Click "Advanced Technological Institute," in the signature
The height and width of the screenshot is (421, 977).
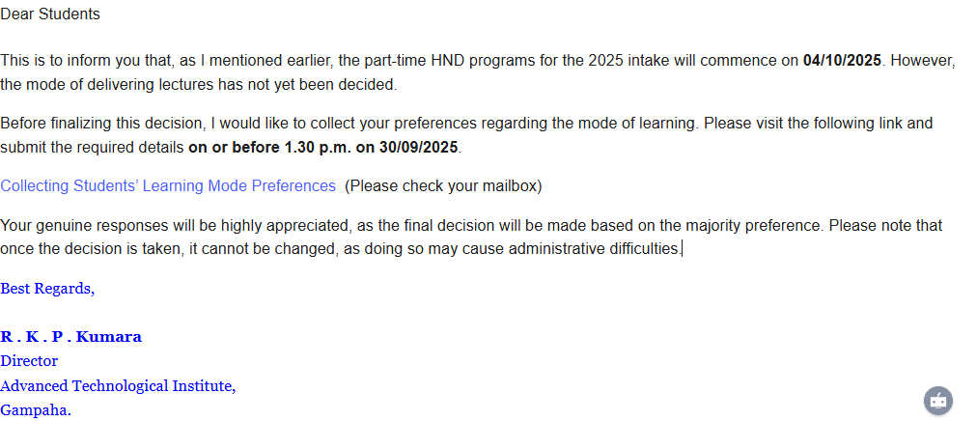click(x=118, y=385)
